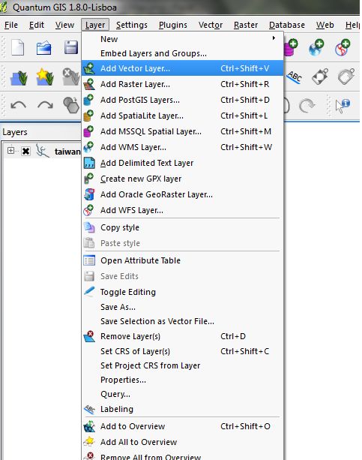Image resolution: width=362 pixels, height=460 pixels.
Task: Choose Toggle Editing
Action: click(x=182, y=292)
